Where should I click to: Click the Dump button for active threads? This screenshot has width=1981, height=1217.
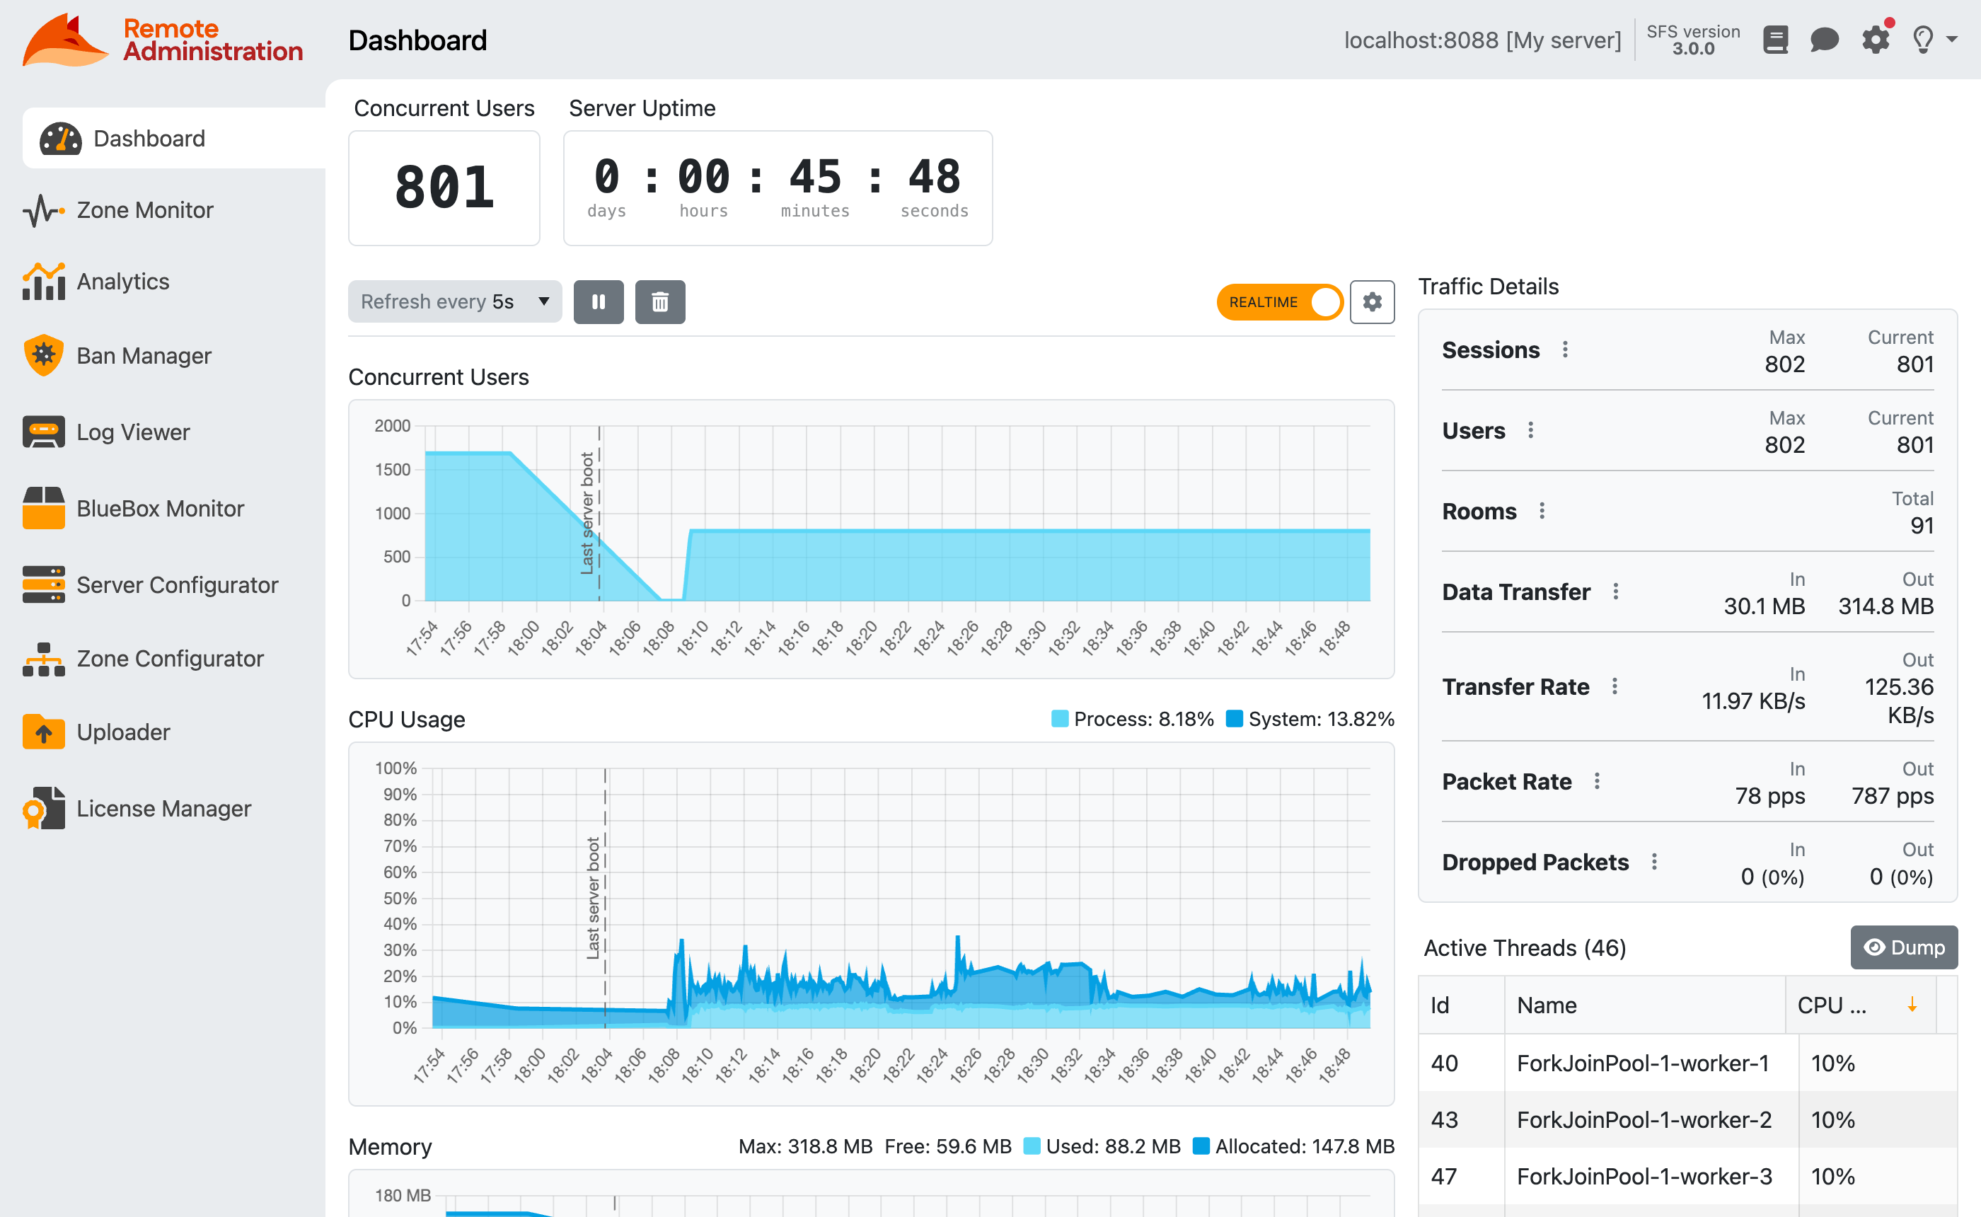click(1904, 947)
